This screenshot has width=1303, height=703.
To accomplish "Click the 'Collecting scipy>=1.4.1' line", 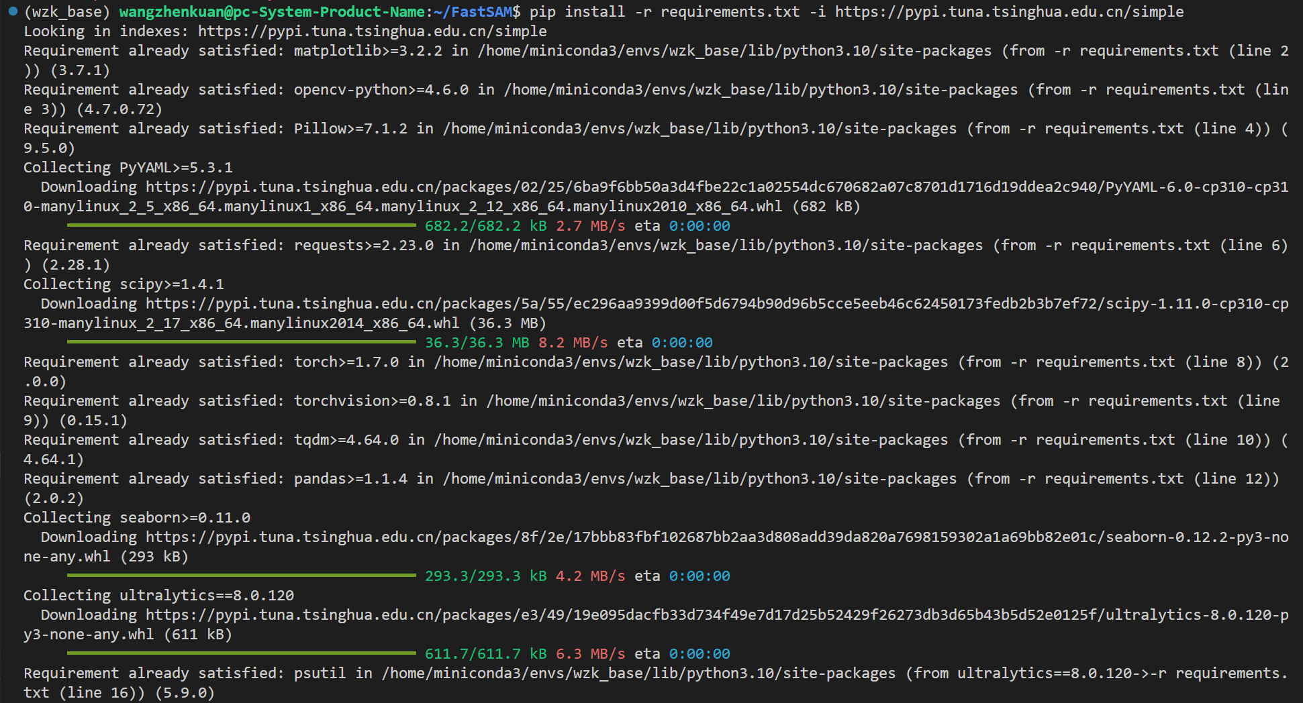I will coord(124,284).
